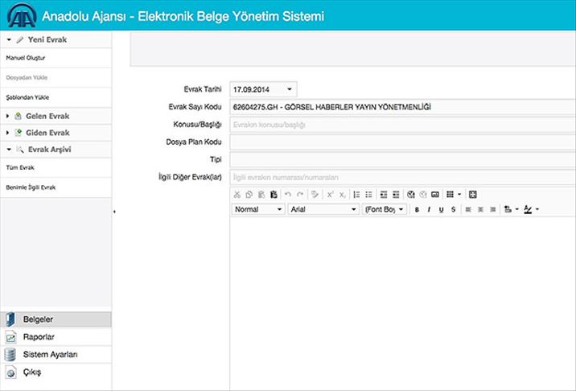
Task: Click inside the document editor body
Action: tap(402, 303)
